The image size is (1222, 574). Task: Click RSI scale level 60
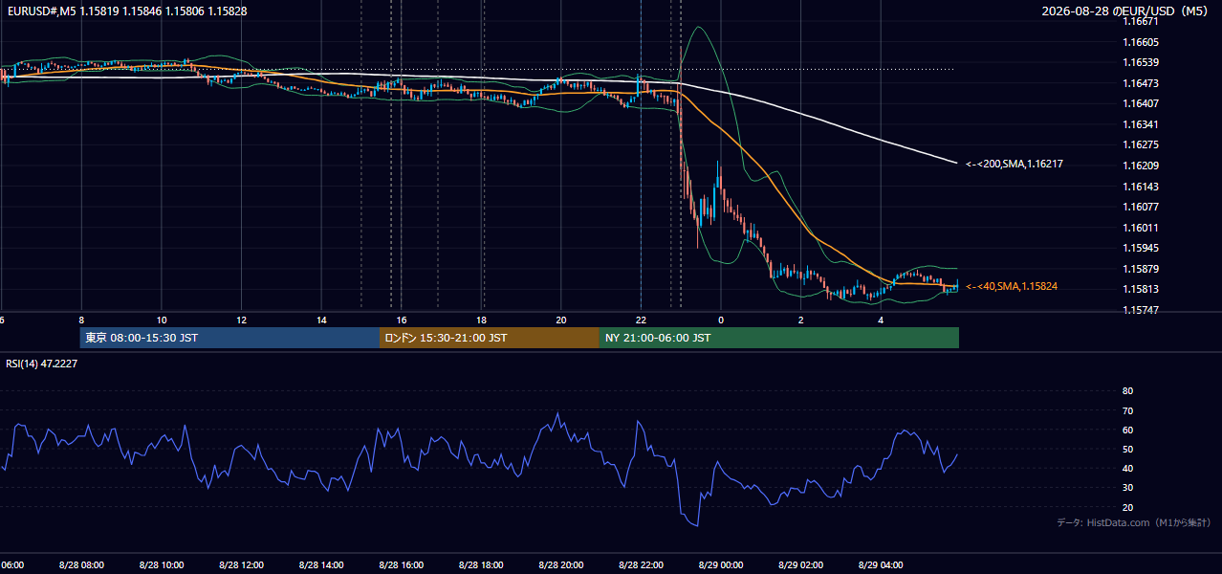pos(1127,430)
